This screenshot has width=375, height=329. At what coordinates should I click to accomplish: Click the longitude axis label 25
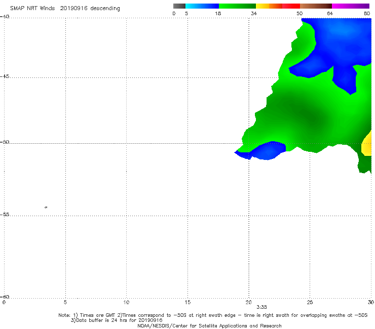310,302
